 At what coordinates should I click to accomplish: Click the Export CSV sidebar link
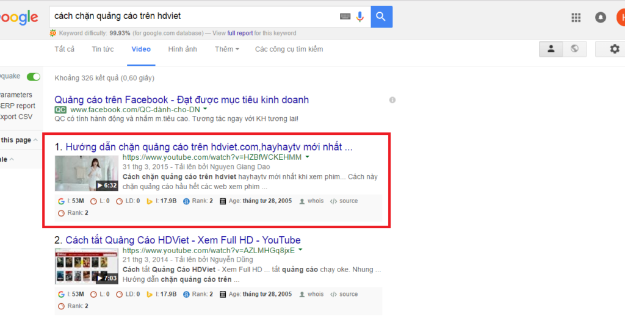point(16,117)
